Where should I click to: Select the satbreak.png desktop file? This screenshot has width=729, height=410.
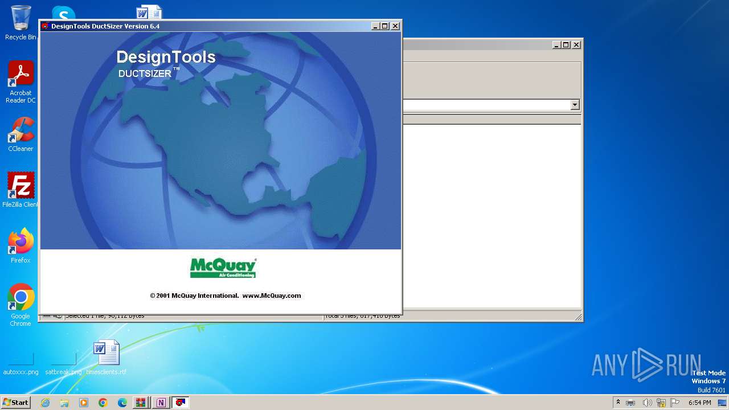coord(63,363)
